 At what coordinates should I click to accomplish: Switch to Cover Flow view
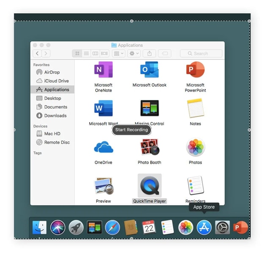(x=104, y=53)
